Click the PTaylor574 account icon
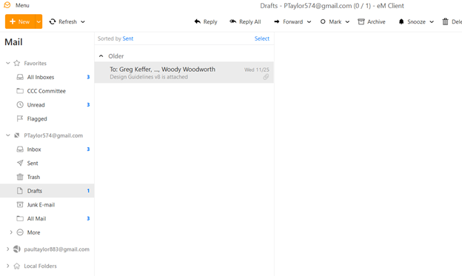This screenshot has height=276, width=462. (17, 135)
